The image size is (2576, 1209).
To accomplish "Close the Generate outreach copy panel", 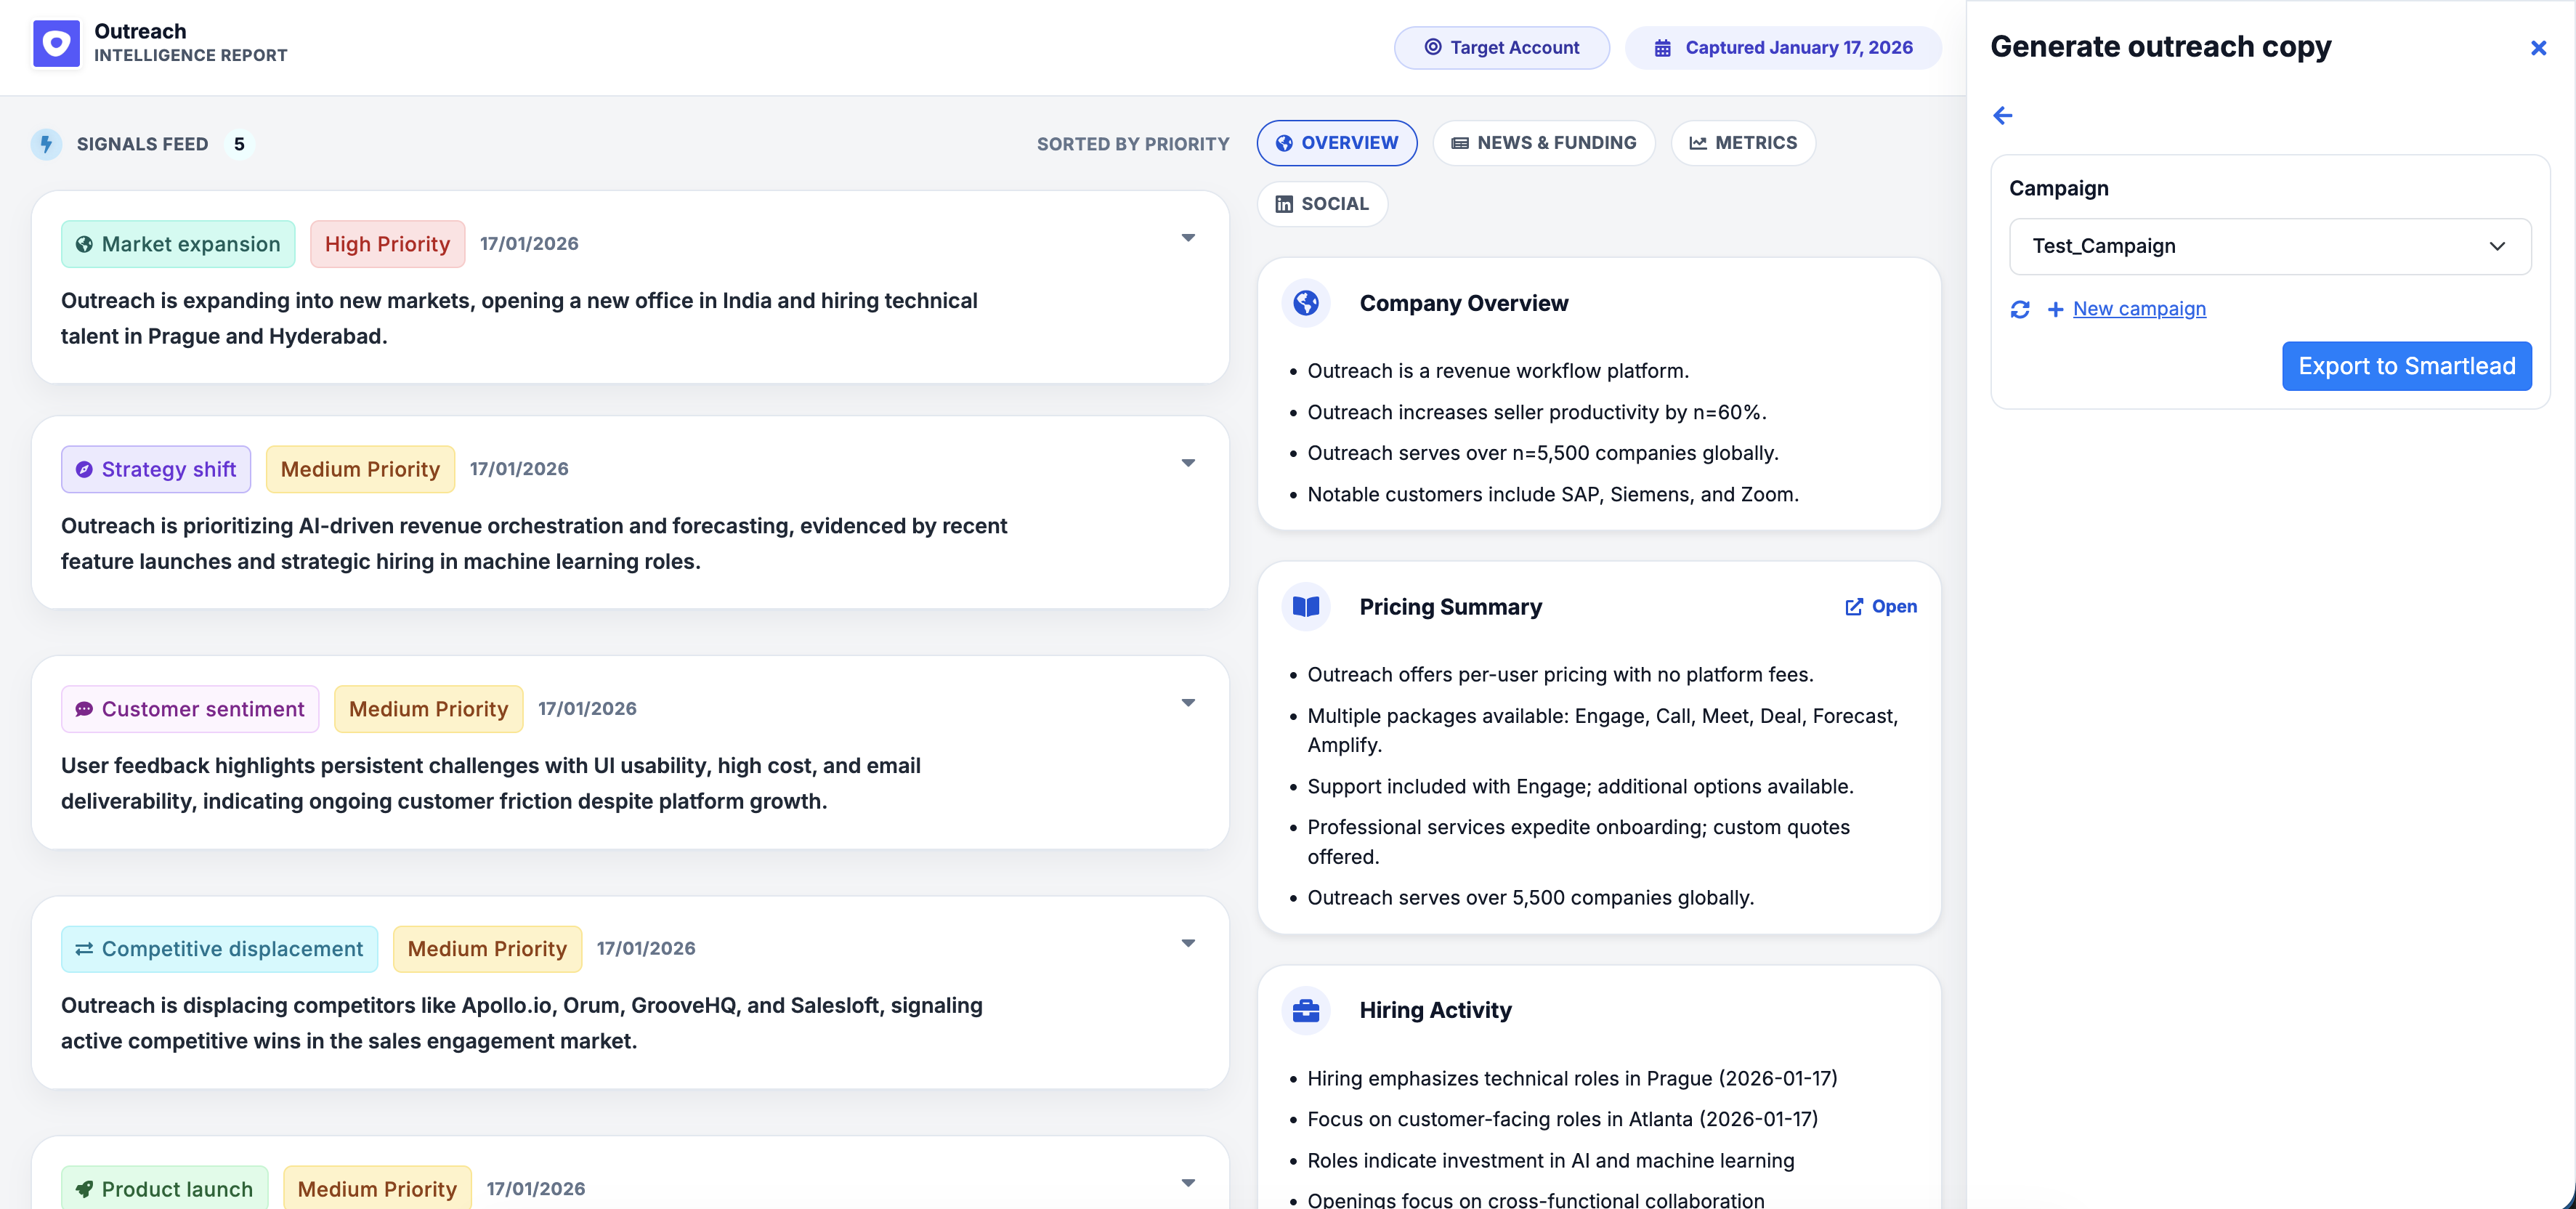I will (2539, 47).
